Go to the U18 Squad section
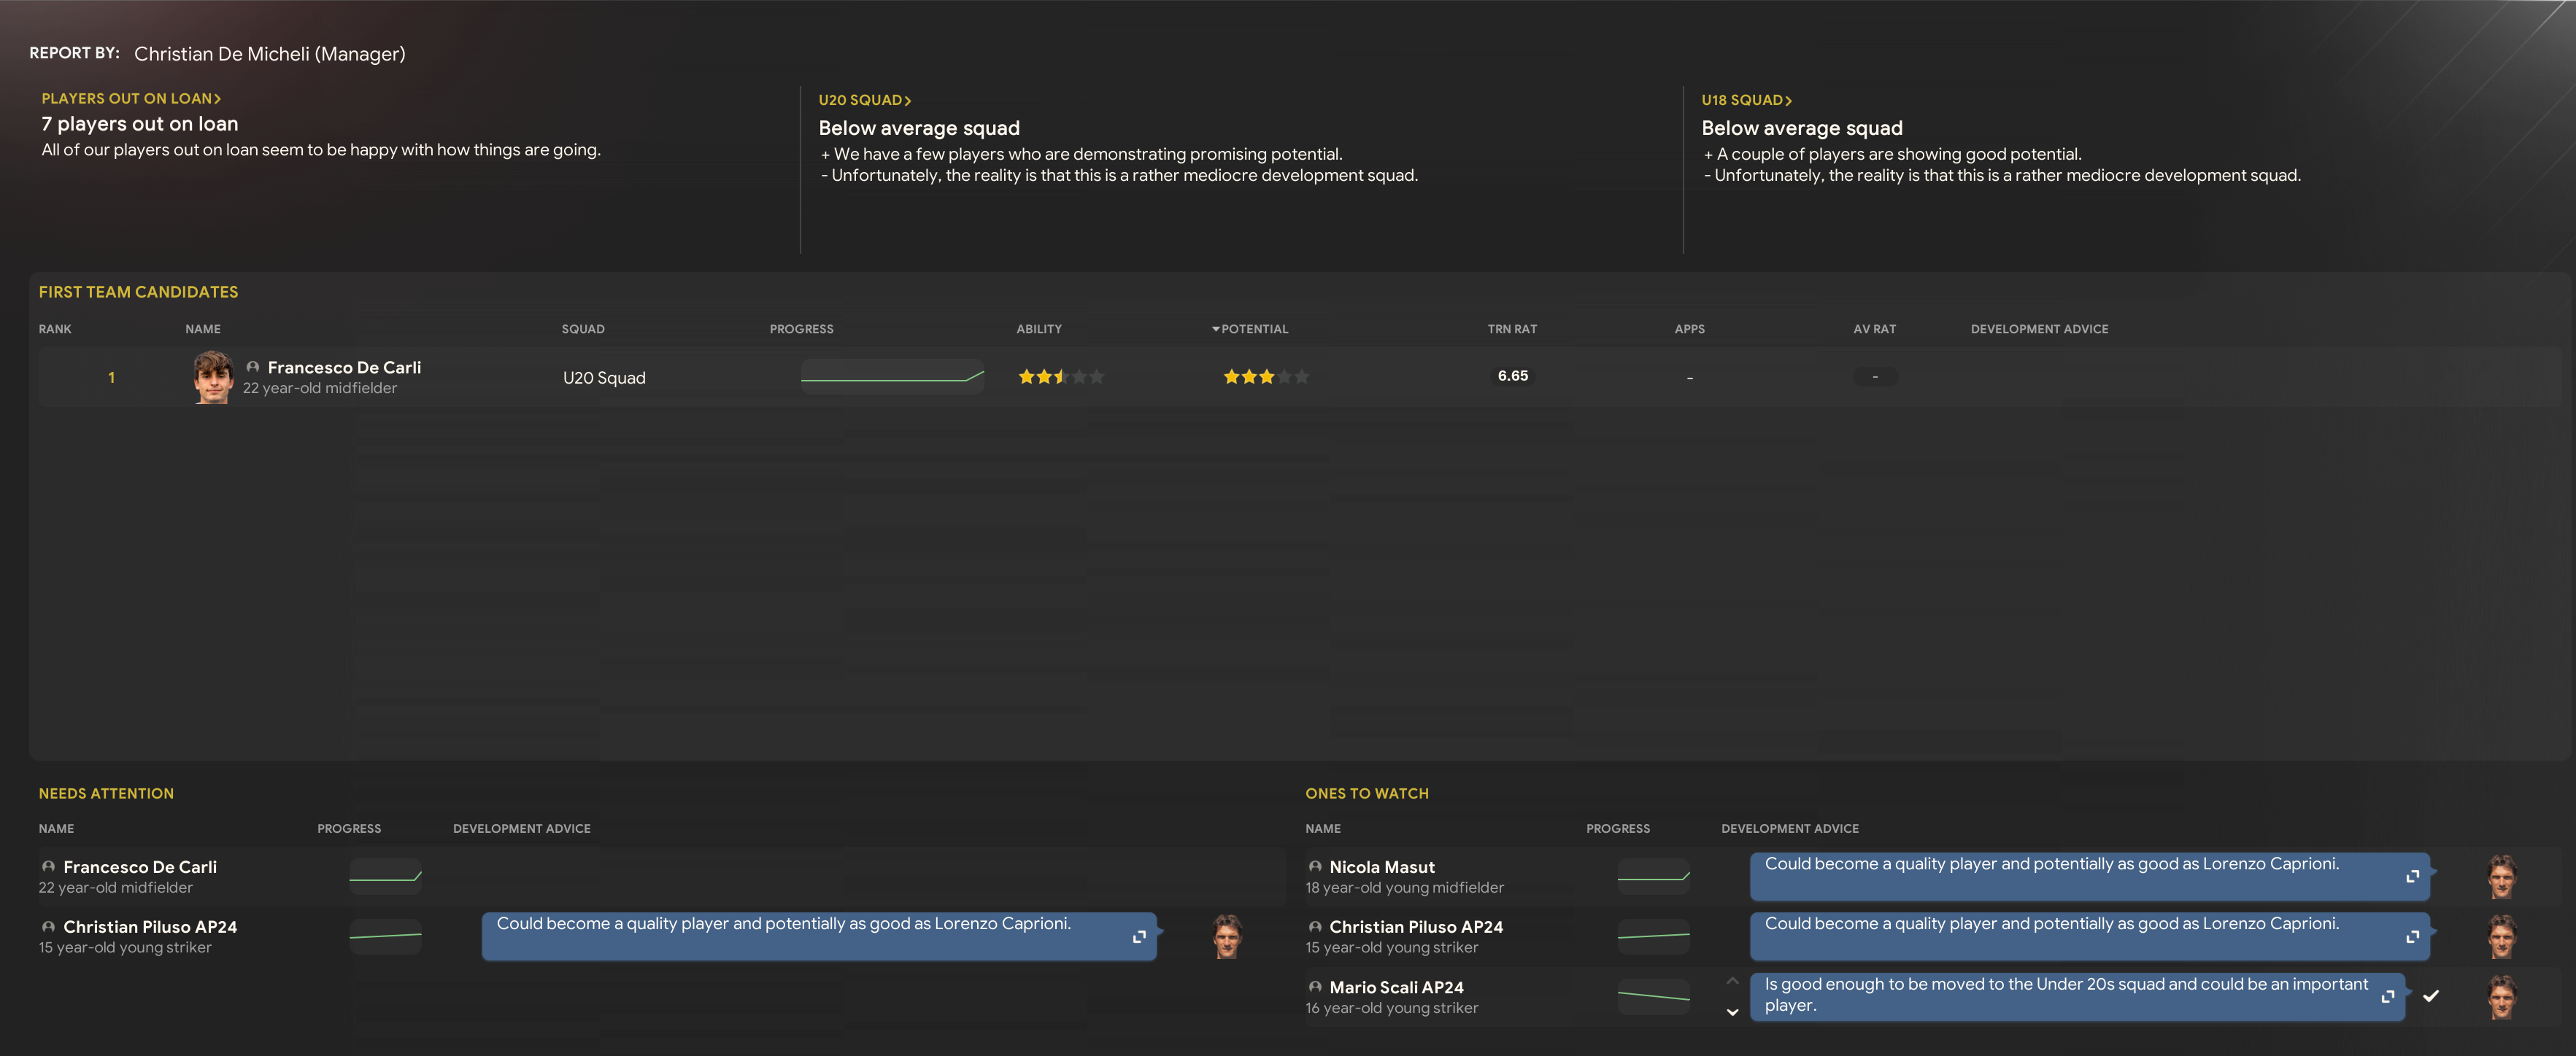This screenshot has width=2576, height=1056. point(1746,100)
